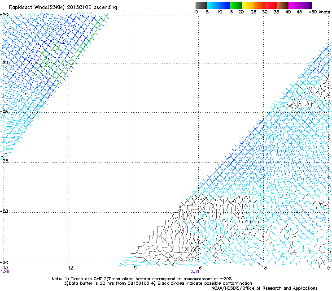Click the '-12' longitude axis label

[69, 268]
